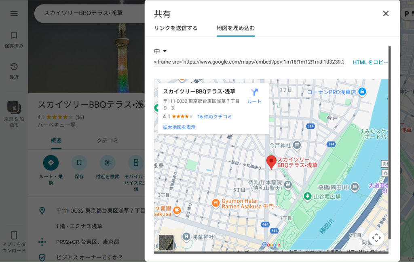The width and height of the screenshot is (414, 262).
Task: Click the Download app phone icon
Action: pyautogui.click(x=14, y=235)
